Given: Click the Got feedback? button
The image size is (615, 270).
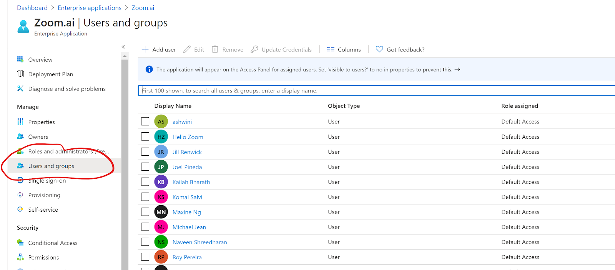Looking at the screenshot, I should coord(400,49).
